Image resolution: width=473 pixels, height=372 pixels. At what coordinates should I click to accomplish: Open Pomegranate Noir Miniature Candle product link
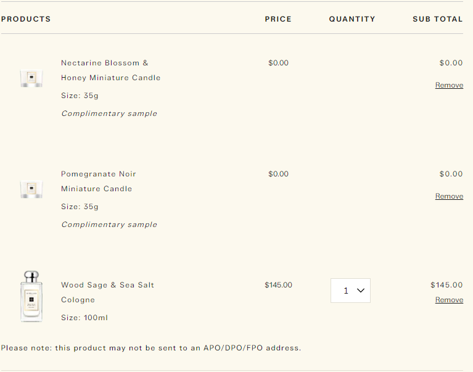click(x=99, y=174)
